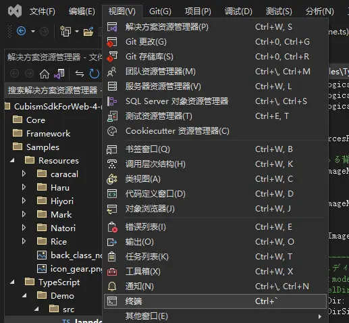Click the Git 更改 menu icon

112,42
